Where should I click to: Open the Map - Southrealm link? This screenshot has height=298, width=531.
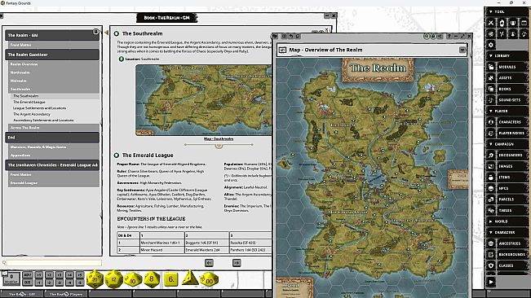click(x=219, y=139)
